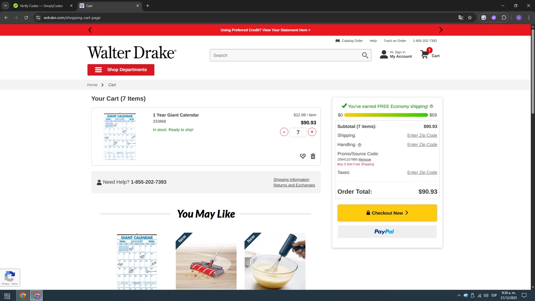Remove the promo code 20641107895
This screenshot has height=301, width=535.
click(x=365, y=159)
